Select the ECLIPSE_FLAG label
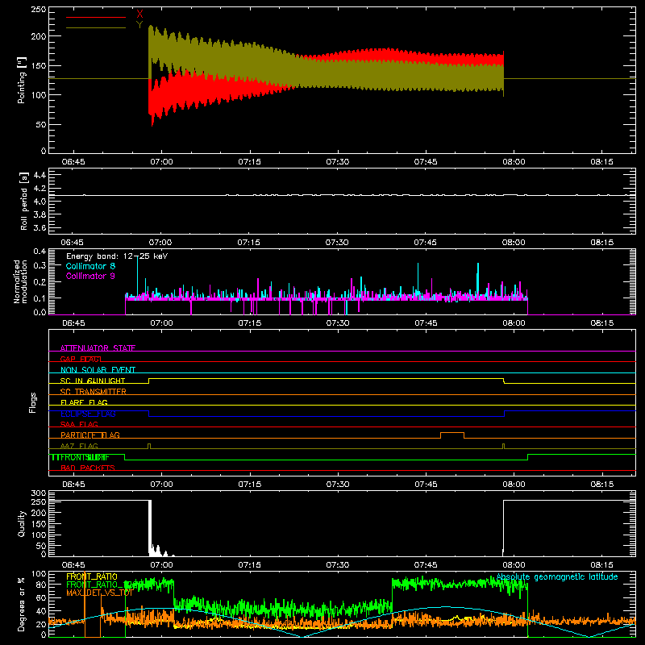The image size is (645, 645). click(x=88, y=414)
